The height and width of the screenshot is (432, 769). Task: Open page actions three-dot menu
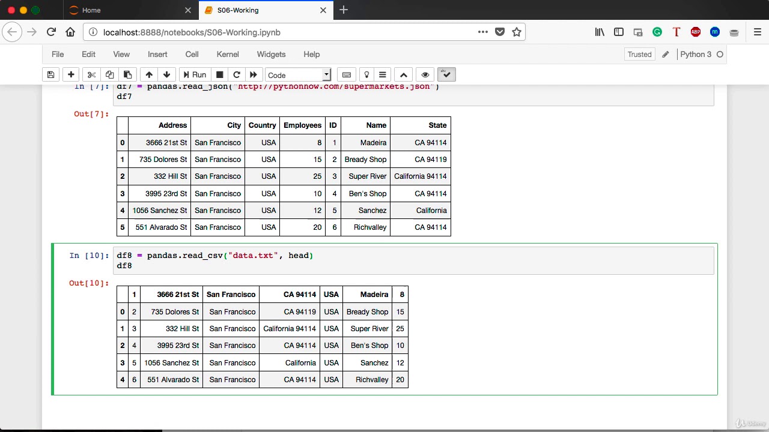483,32
